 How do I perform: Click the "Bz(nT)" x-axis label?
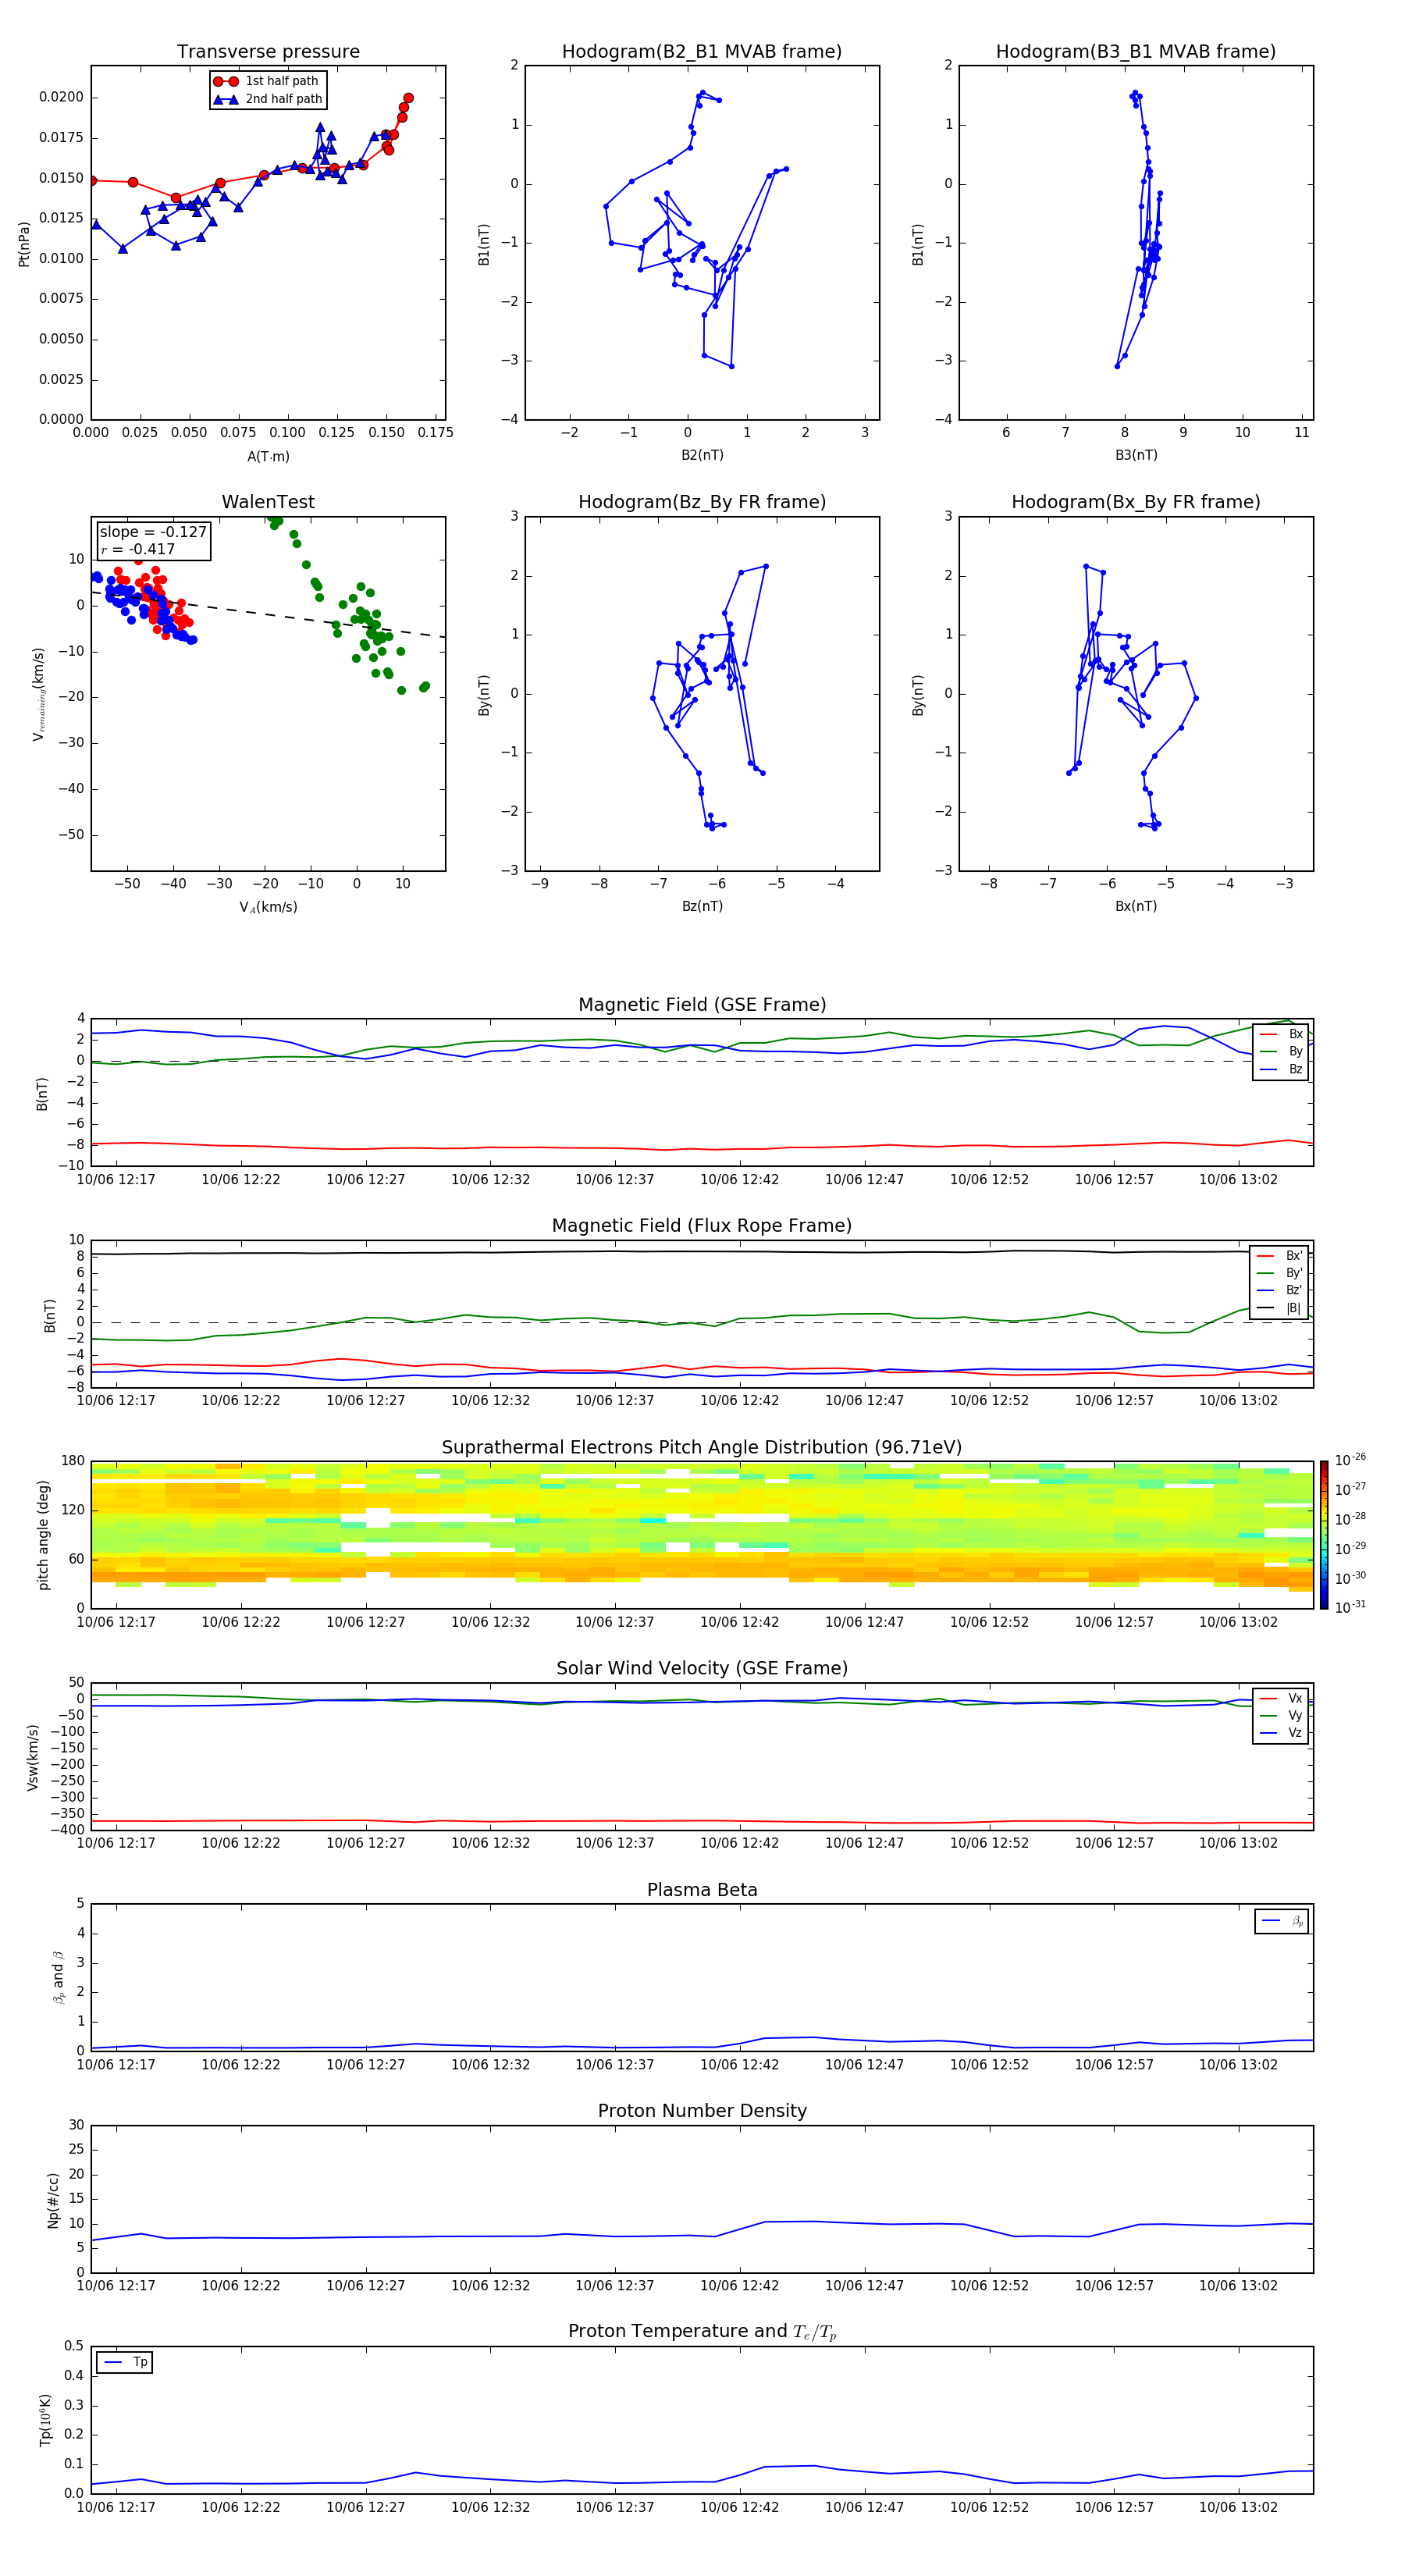(x=702, y=906)
